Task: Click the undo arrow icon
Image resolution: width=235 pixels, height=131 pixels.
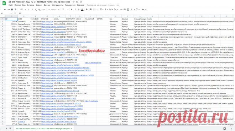Action: click(x=5, y=10)
